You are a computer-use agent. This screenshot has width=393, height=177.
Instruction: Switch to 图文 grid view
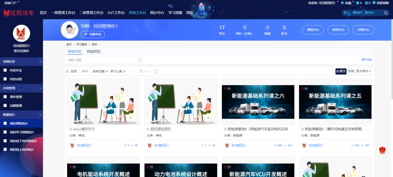pos(341,71)
